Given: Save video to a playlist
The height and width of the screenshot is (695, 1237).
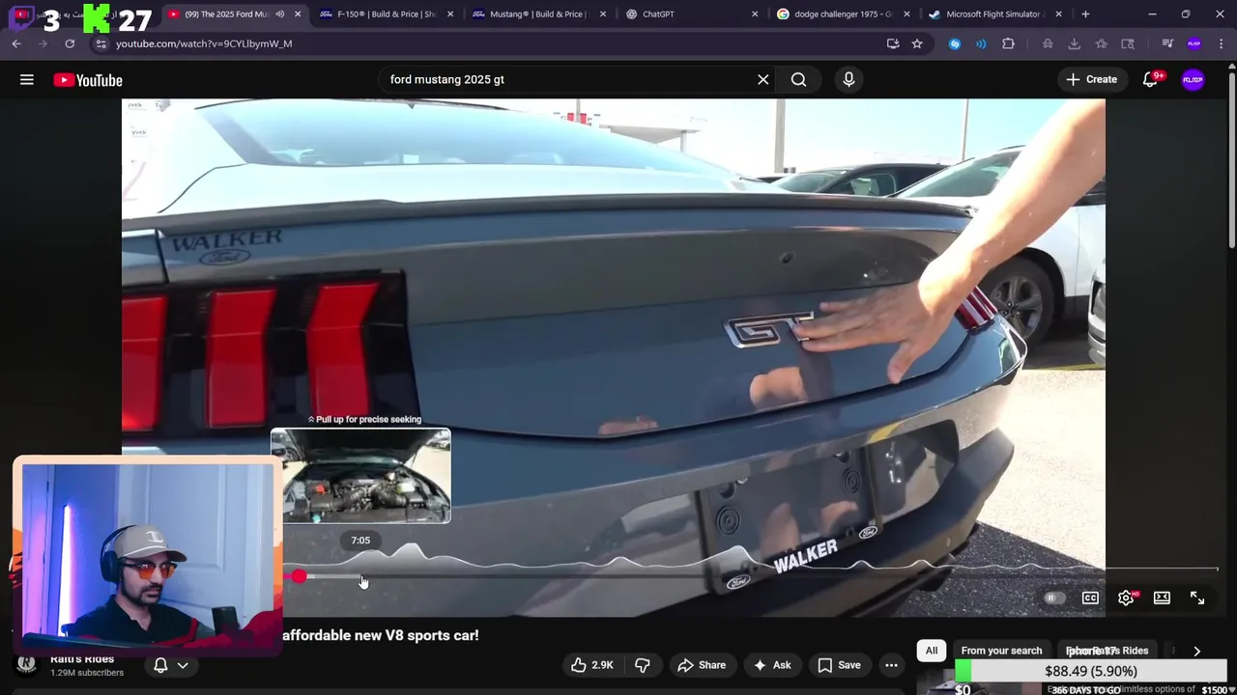Looking at the screenshot, I should tap(839, 665).
